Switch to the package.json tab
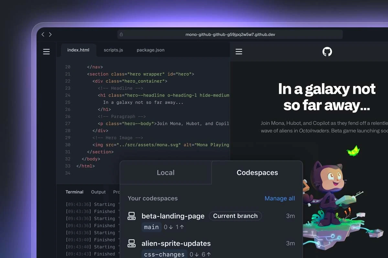Image resolution: width=388 pixels, height=258 pixels. [150, 50]
